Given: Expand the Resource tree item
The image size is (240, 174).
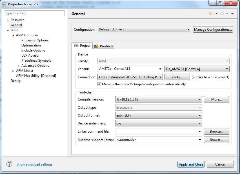Looking at the screenshot, I should [x=8, y=20].
